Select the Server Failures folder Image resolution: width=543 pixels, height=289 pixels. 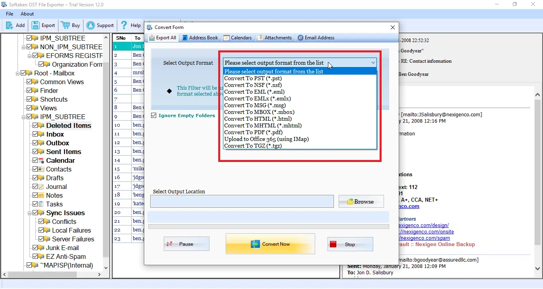click(73, 239)
